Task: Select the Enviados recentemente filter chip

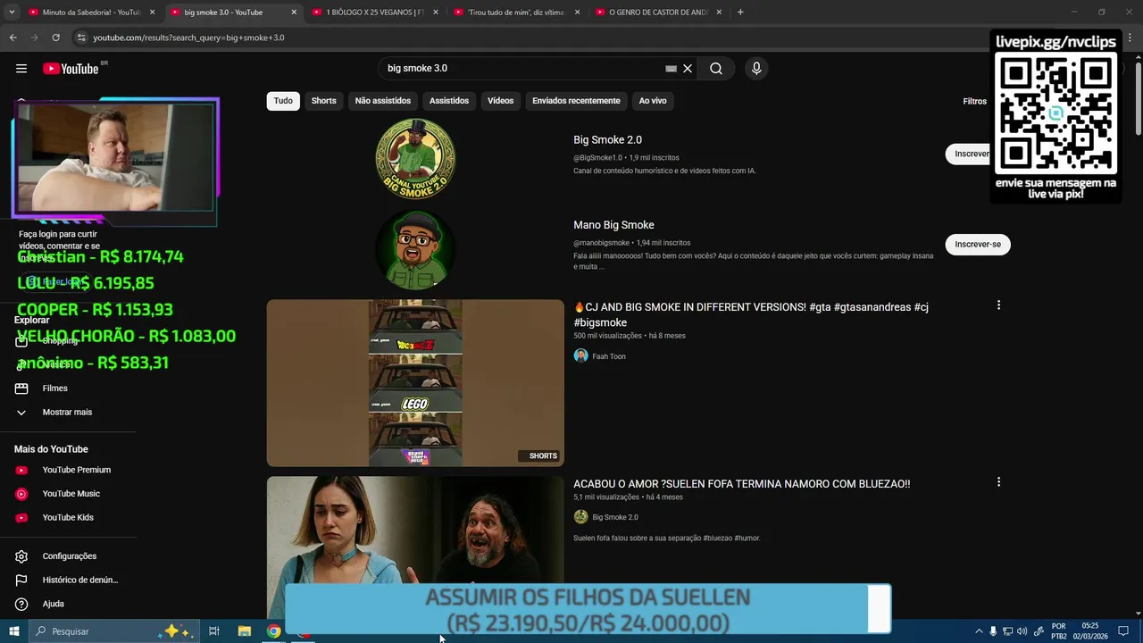Action: coord(576,101)
